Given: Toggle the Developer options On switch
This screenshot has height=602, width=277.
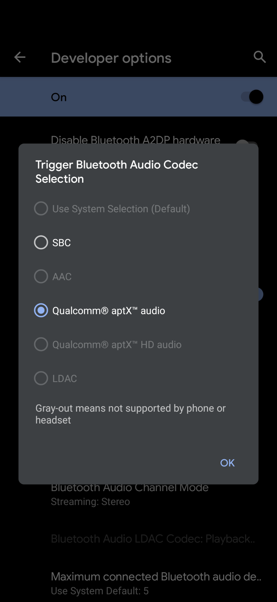Looking at the screenshot, I should click(x=252, y=97).
